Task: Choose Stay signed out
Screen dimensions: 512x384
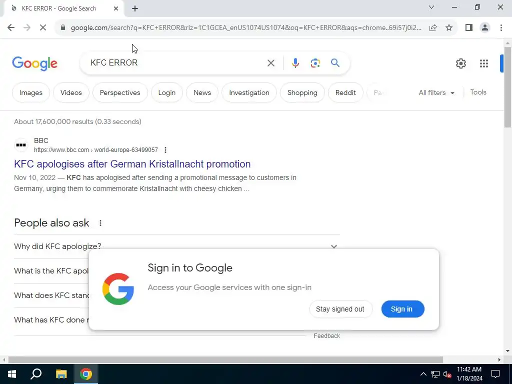Action: click(340, 309)
